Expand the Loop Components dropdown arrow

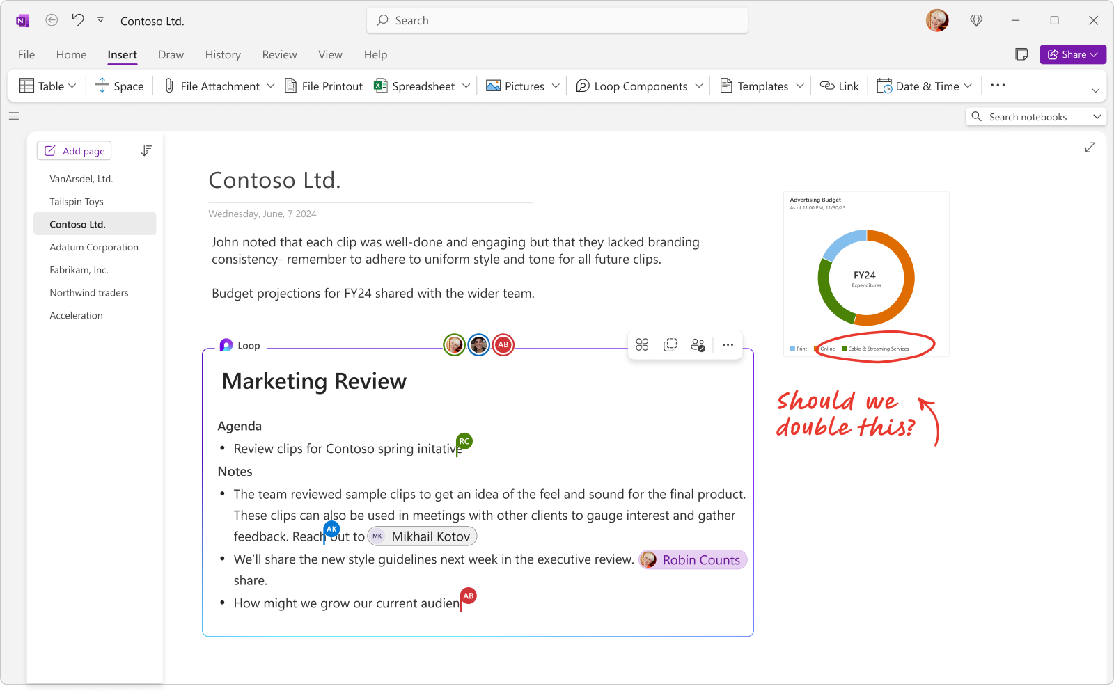(x=699, y=86)
